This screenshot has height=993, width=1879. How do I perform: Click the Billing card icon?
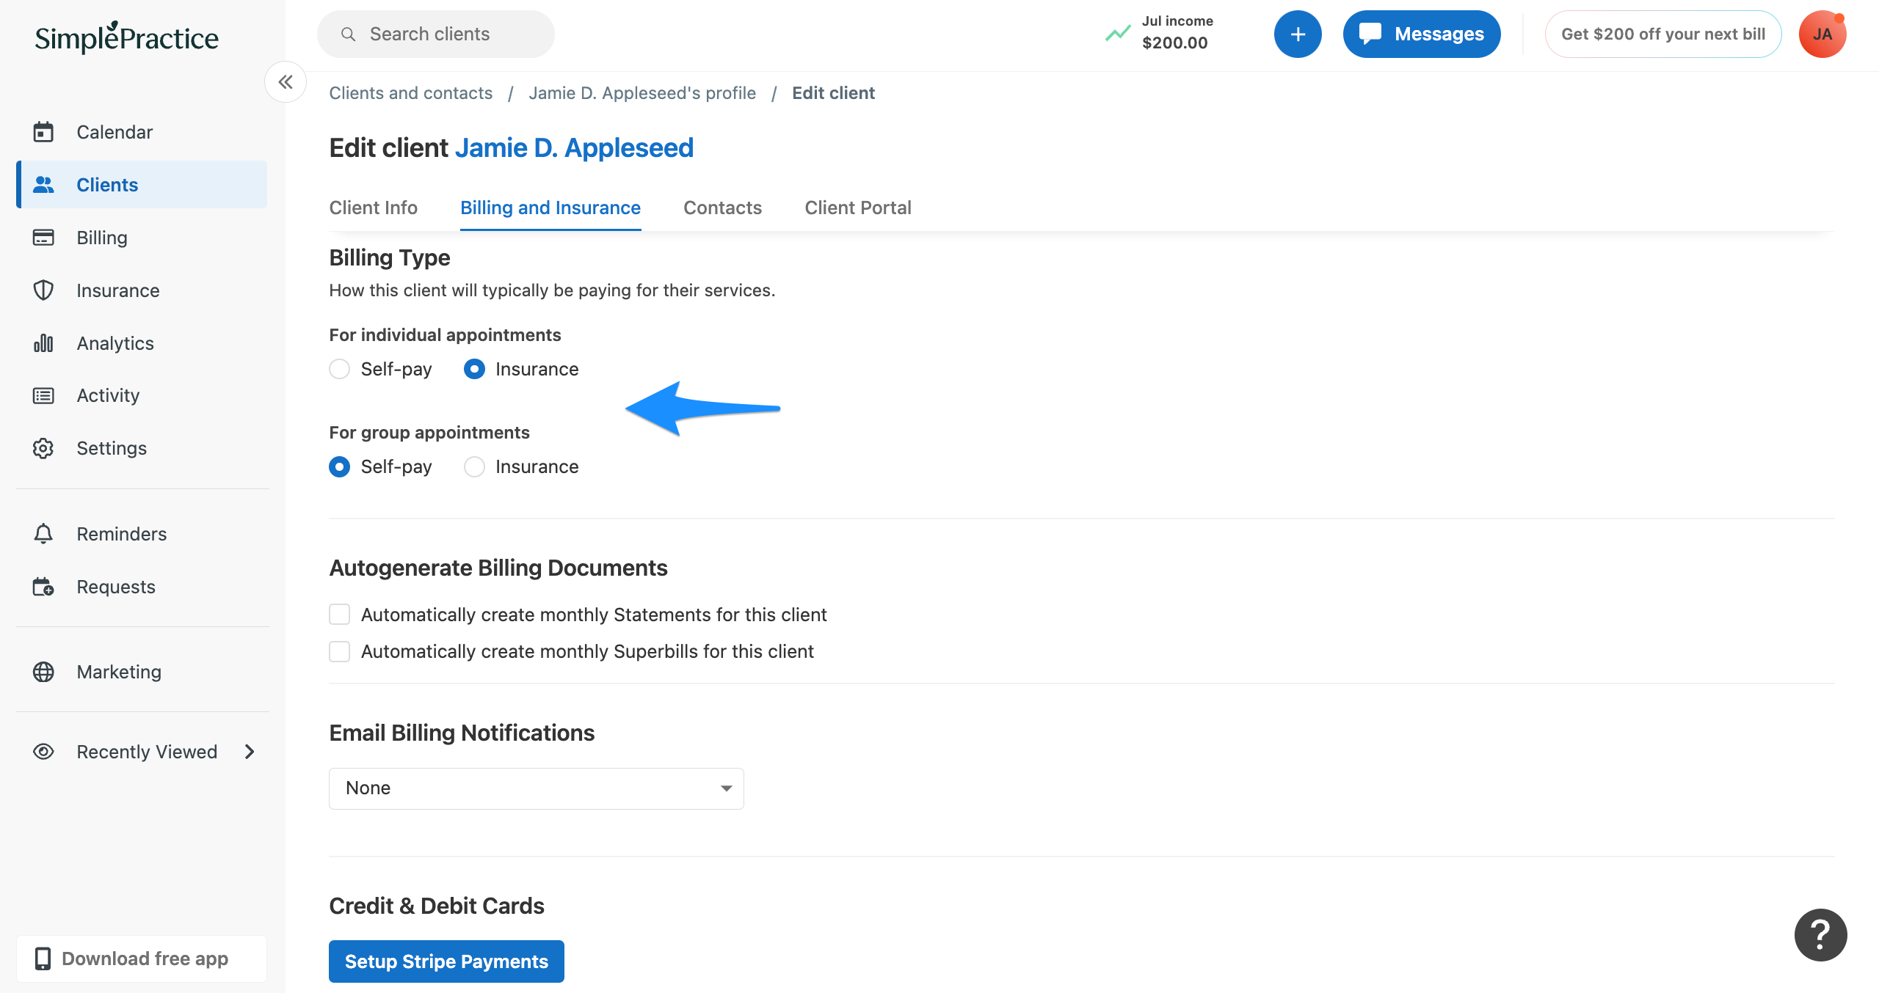[x=43, y=238]
